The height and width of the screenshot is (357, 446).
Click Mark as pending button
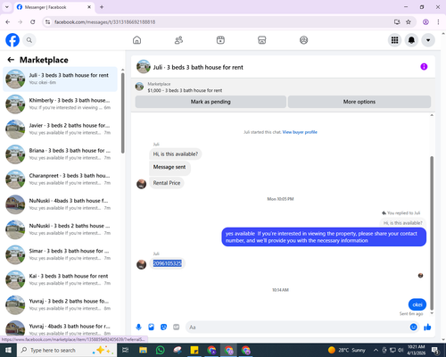211,102
